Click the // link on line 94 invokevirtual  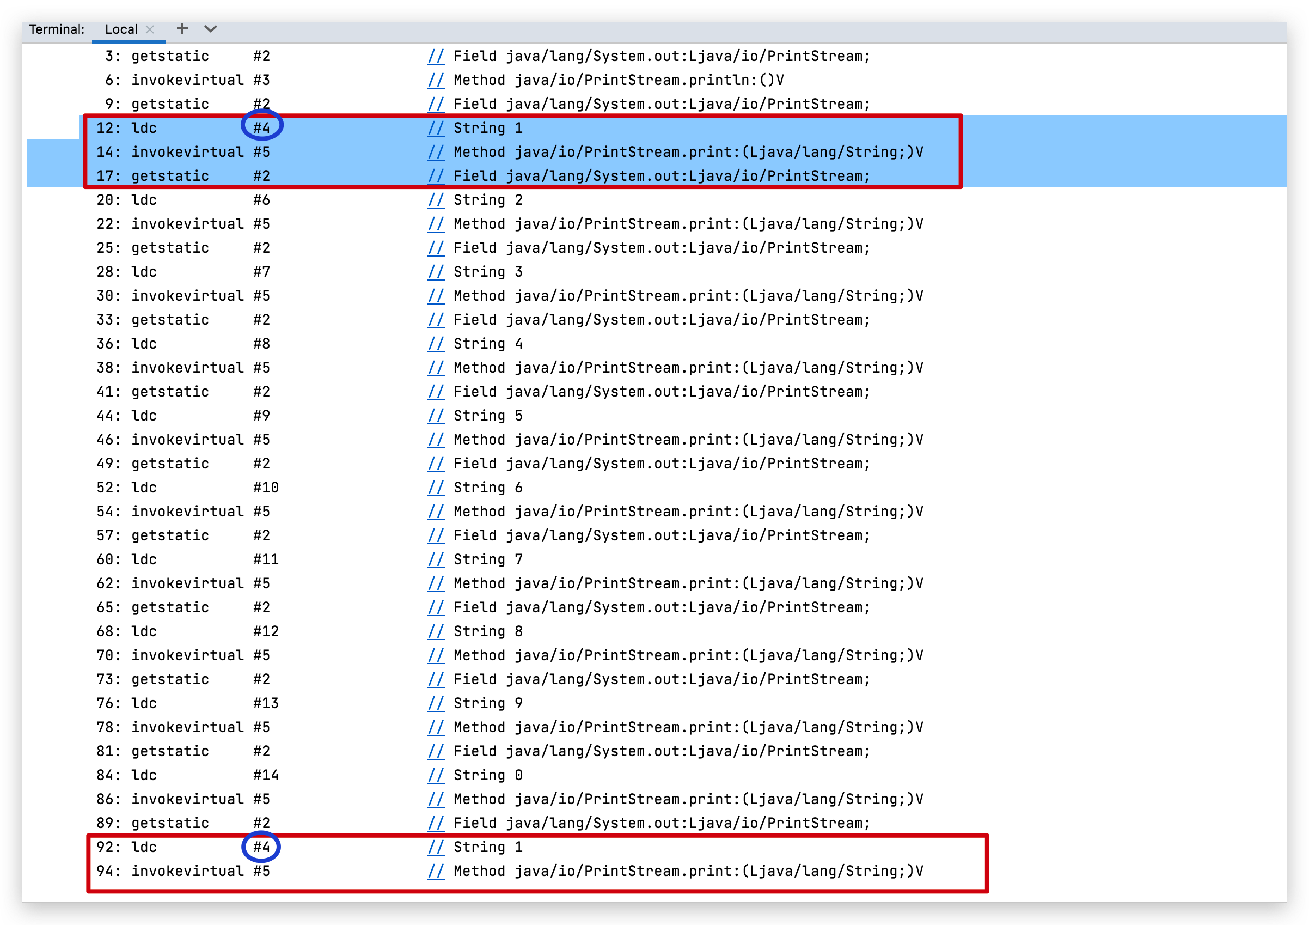436,871
